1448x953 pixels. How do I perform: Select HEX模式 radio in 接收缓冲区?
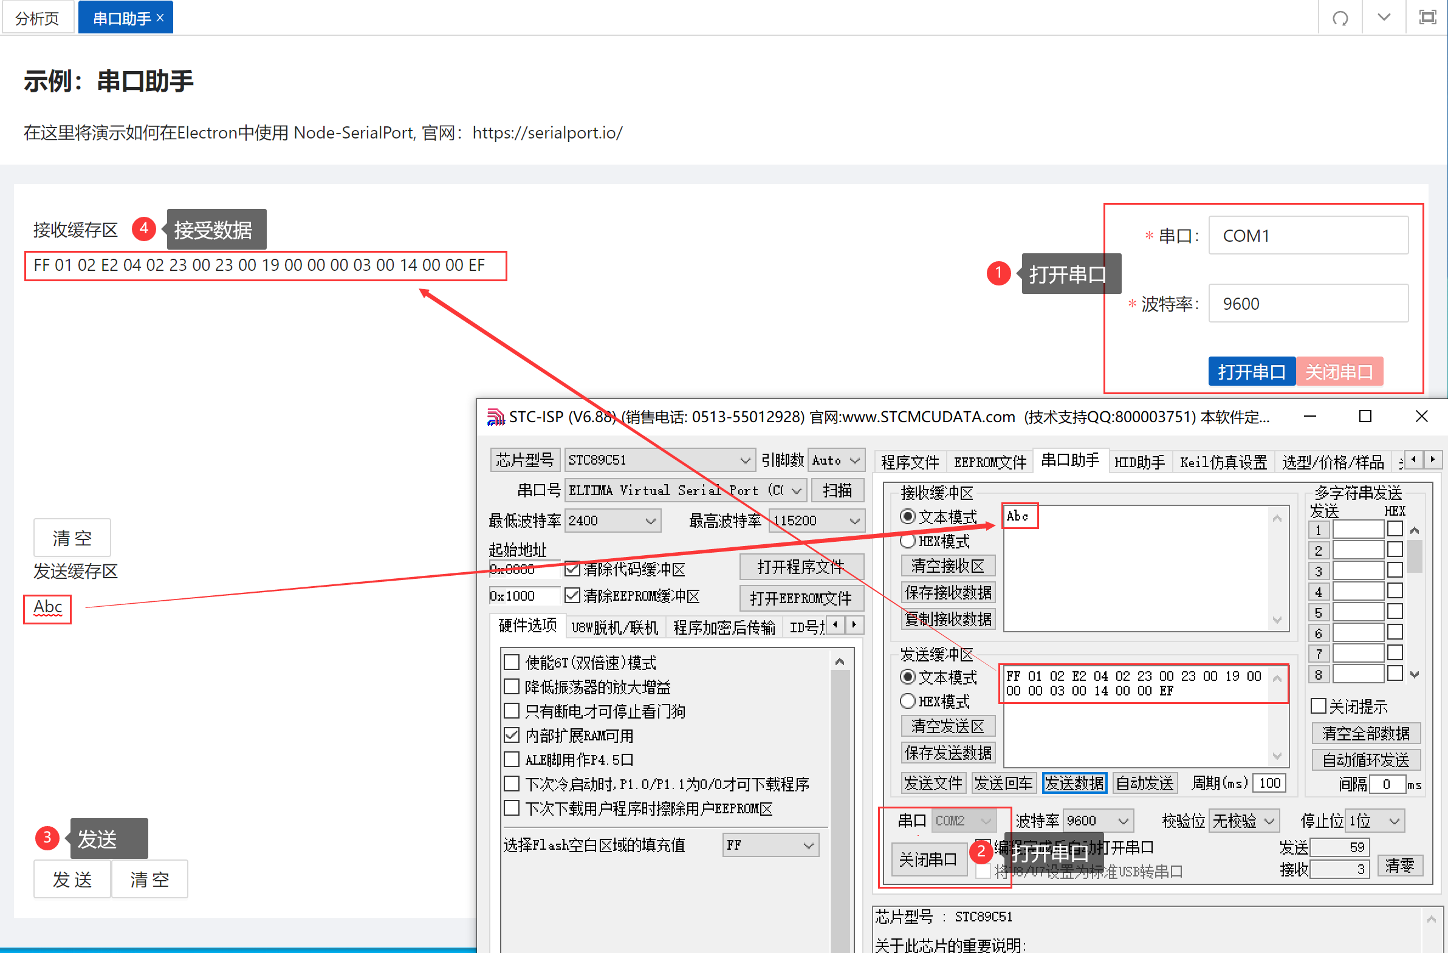[908, 541]
